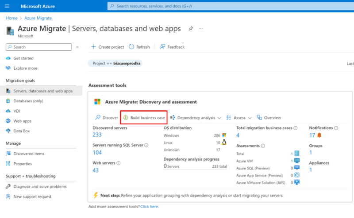
Task: Click the Microsoft Azure logo text
Action: 38,6
